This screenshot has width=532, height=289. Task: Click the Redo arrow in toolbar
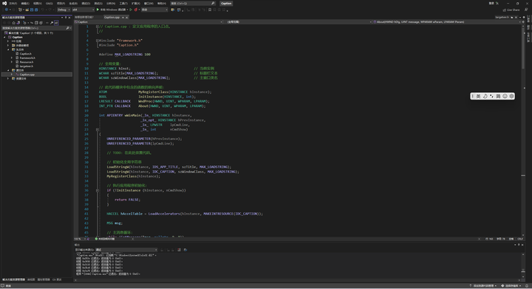tap(50, 10)
